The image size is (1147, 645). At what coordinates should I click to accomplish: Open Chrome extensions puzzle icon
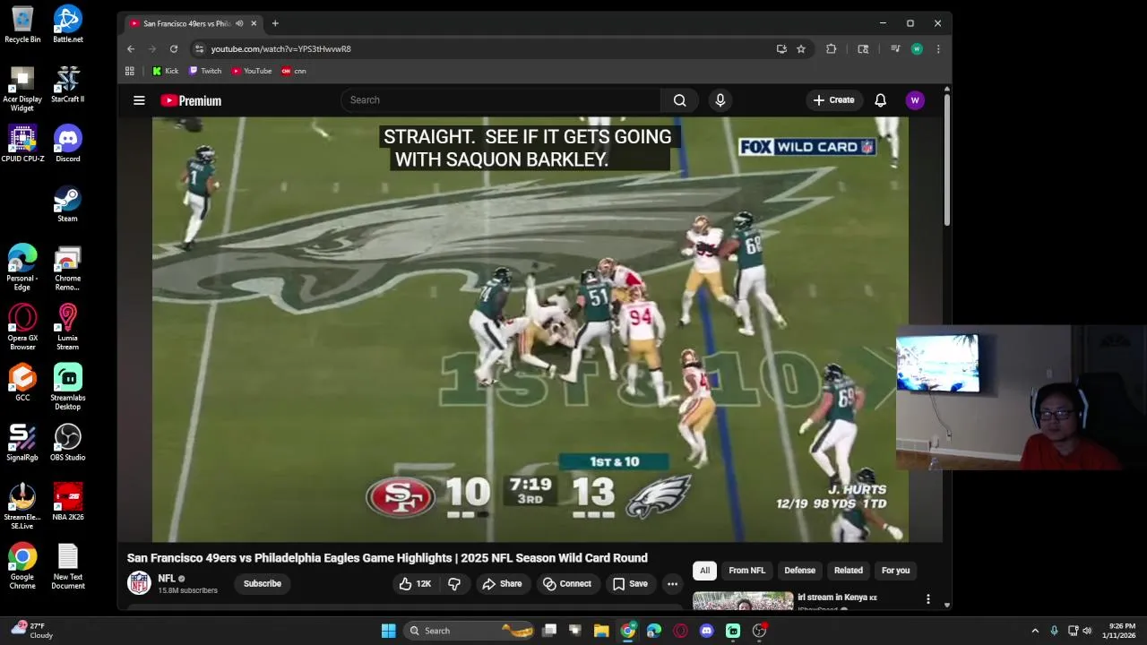pyautogui.click(x=831, y=49)
